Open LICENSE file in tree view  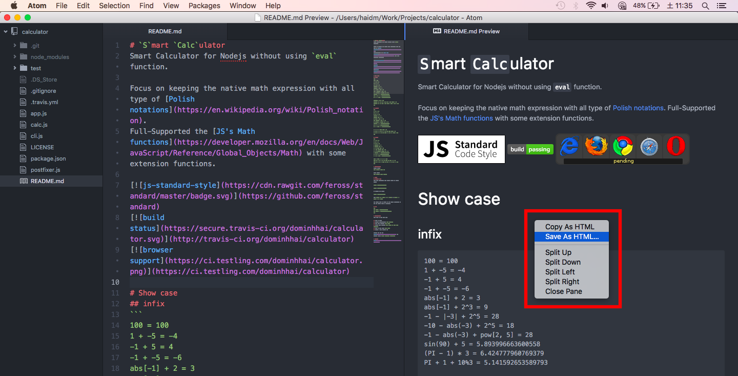(42, 147)
